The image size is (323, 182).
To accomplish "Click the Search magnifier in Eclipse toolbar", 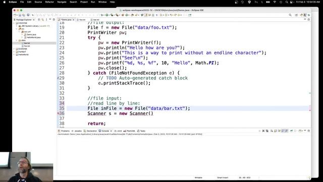I will [x=290, y=15].
